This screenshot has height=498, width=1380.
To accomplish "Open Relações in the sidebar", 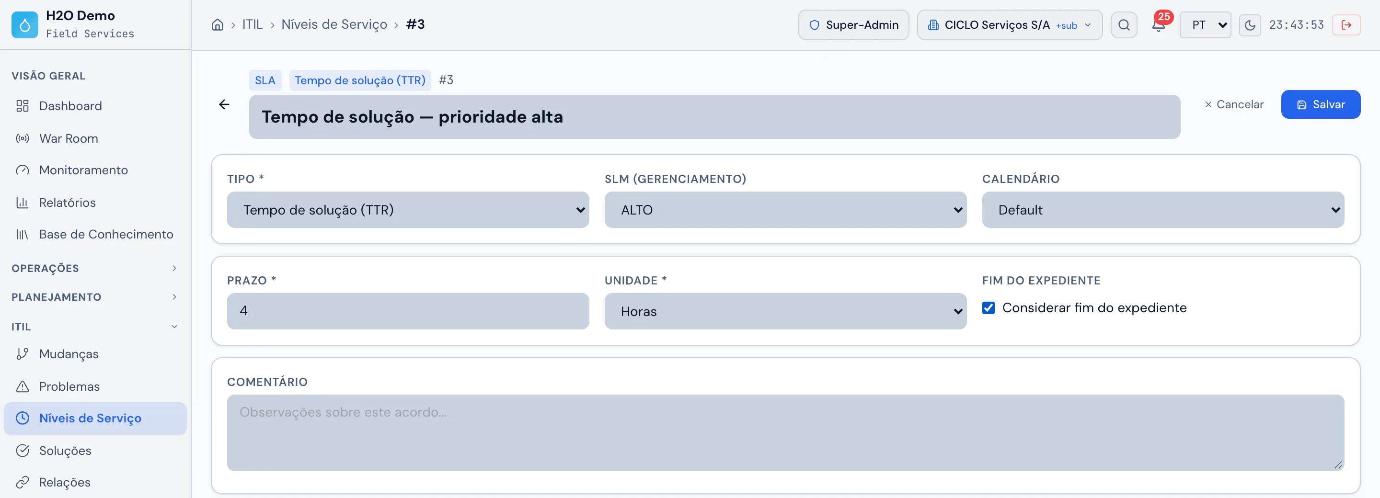I will [x=95, y=483].
